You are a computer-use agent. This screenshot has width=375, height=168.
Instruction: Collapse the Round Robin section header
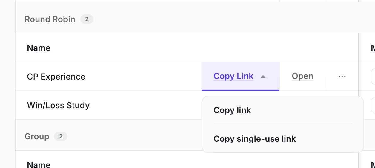coord(50,19)
